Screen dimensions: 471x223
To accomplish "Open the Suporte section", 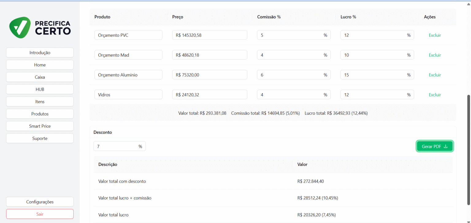I will [40, 138].
